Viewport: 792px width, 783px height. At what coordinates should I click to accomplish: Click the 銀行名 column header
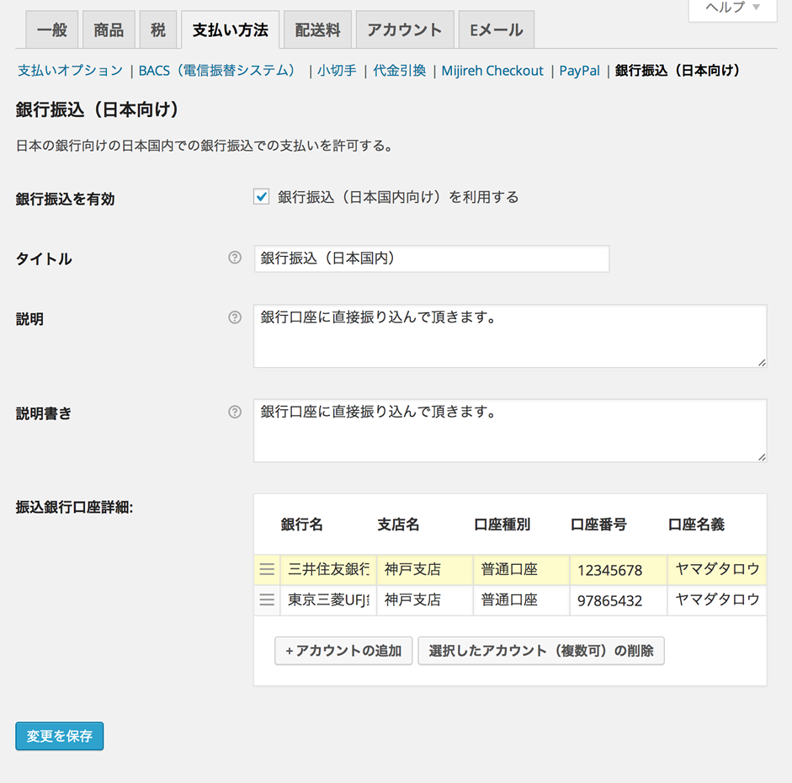[x=301, y=525]
